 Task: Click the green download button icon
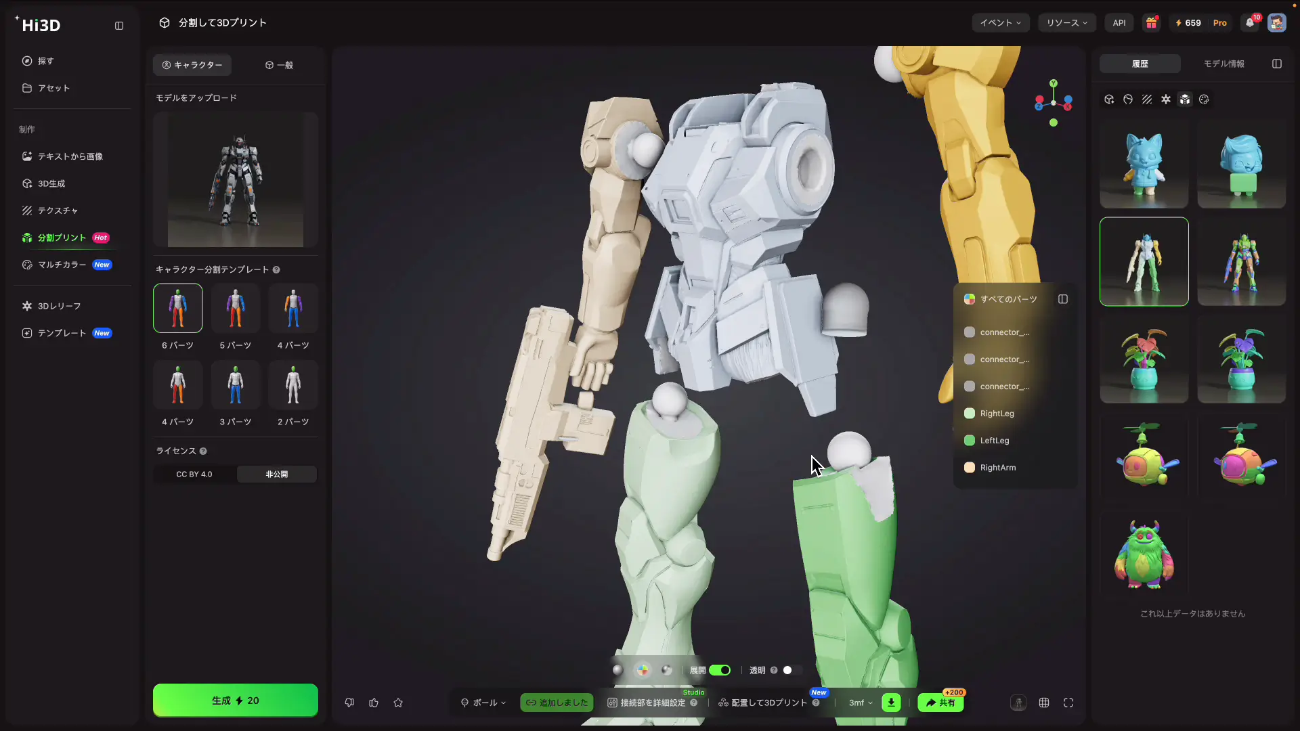[891, 703]
